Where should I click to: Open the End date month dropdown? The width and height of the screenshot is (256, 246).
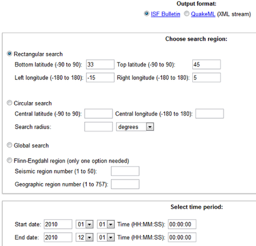click(85, 237)
